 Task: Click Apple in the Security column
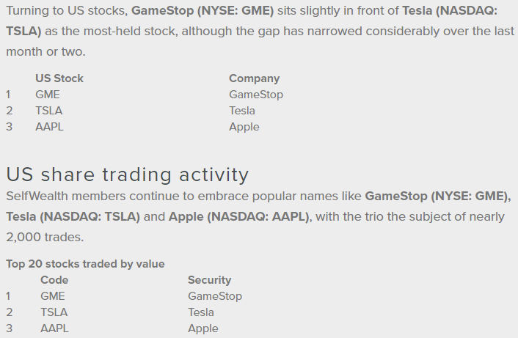click(203, 328)
